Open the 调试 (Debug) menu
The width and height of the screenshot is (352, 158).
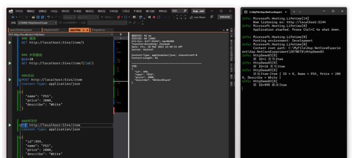tap(89, 11)
